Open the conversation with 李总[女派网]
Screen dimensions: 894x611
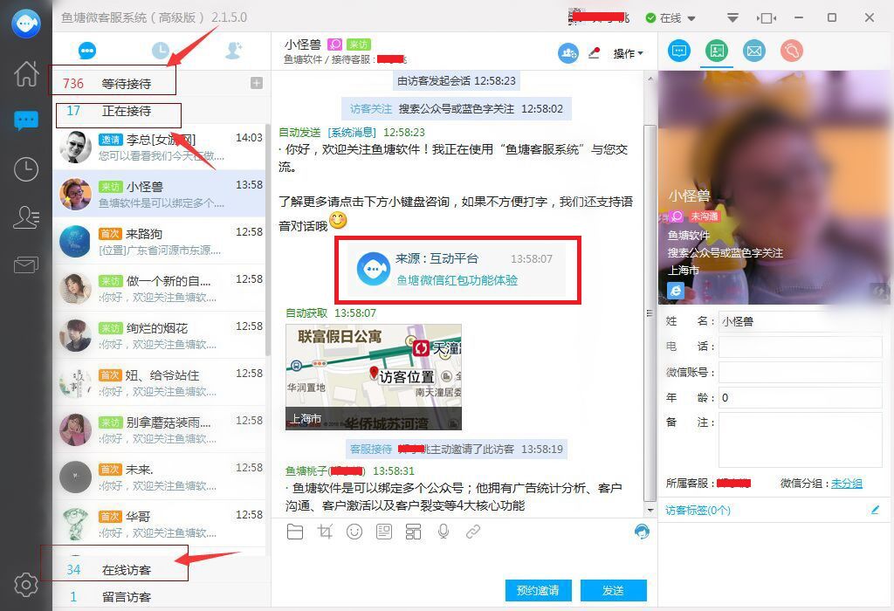[159, 147]
